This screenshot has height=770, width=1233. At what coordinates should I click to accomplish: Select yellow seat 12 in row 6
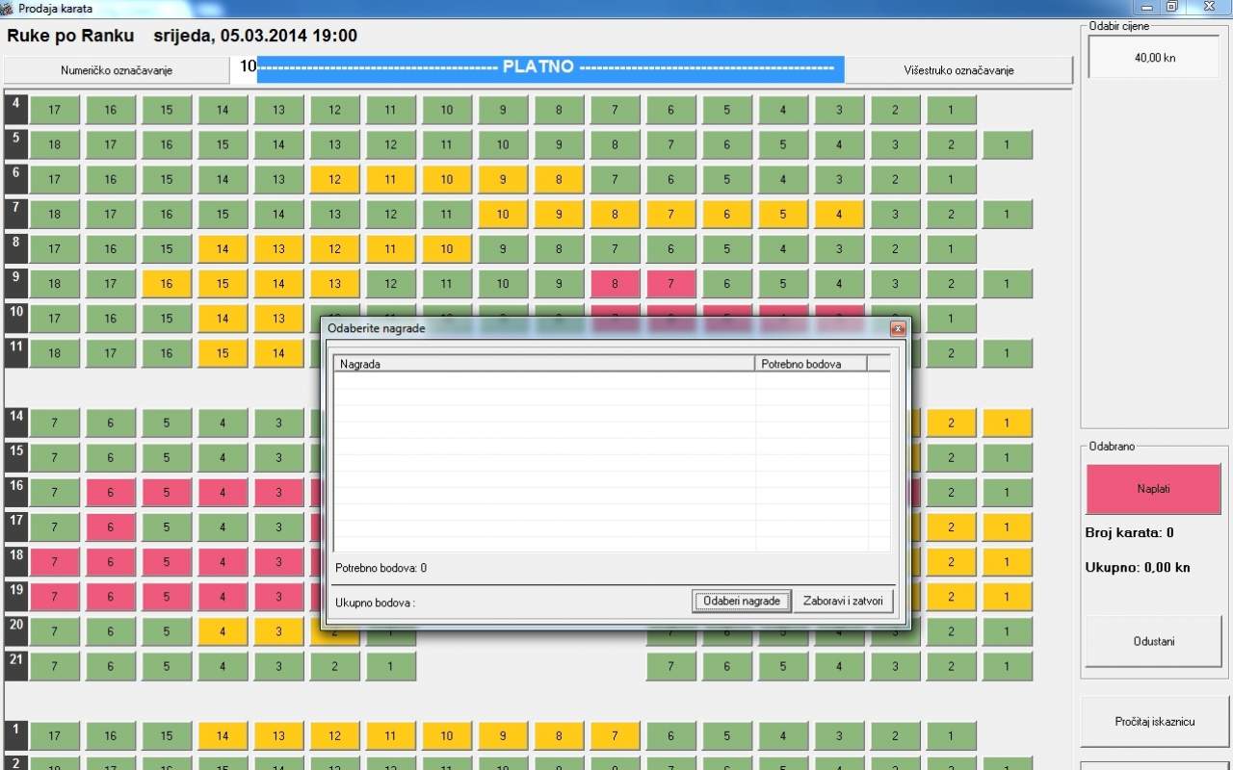coord(334,179)
